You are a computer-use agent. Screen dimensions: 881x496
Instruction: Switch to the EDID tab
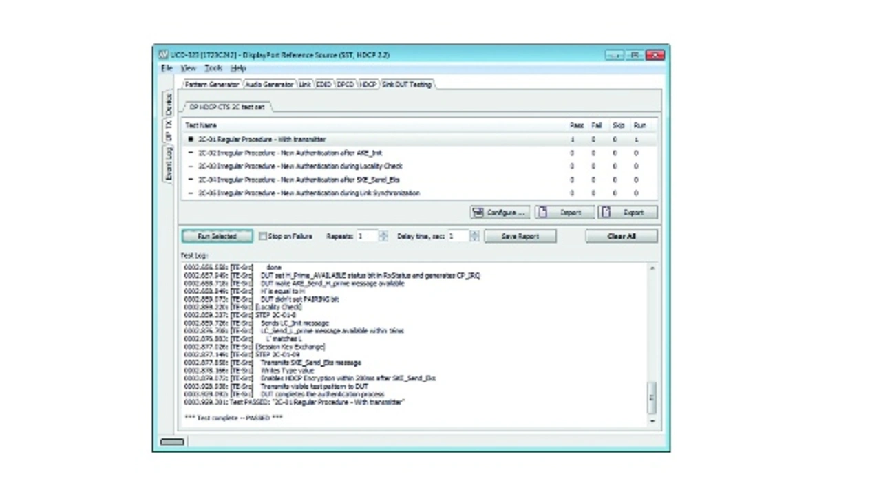[323, 85]
